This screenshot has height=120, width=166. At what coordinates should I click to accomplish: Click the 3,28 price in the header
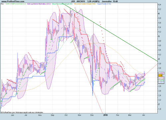(89, 1)
